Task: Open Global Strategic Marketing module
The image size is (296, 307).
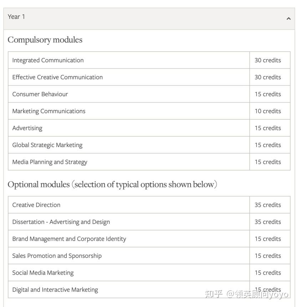Action: (x=47, y=145)
